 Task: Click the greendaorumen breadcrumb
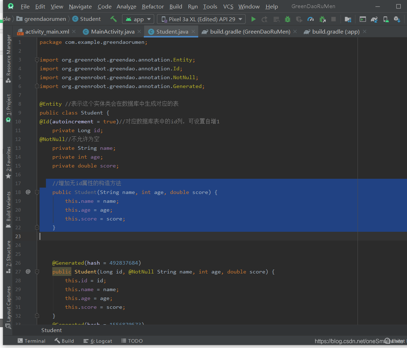coord(41,19)
